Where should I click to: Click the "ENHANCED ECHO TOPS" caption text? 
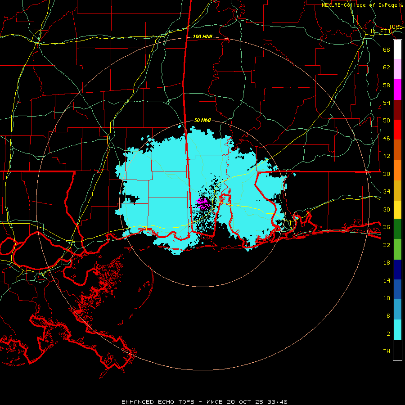[x=158, y=402]
